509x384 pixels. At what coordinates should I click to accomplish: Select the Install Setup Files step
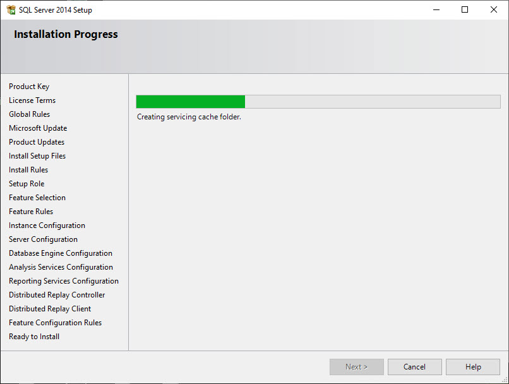coord(37,156)
